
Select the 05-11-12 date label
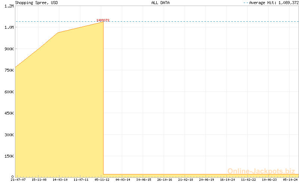[102, 180]
